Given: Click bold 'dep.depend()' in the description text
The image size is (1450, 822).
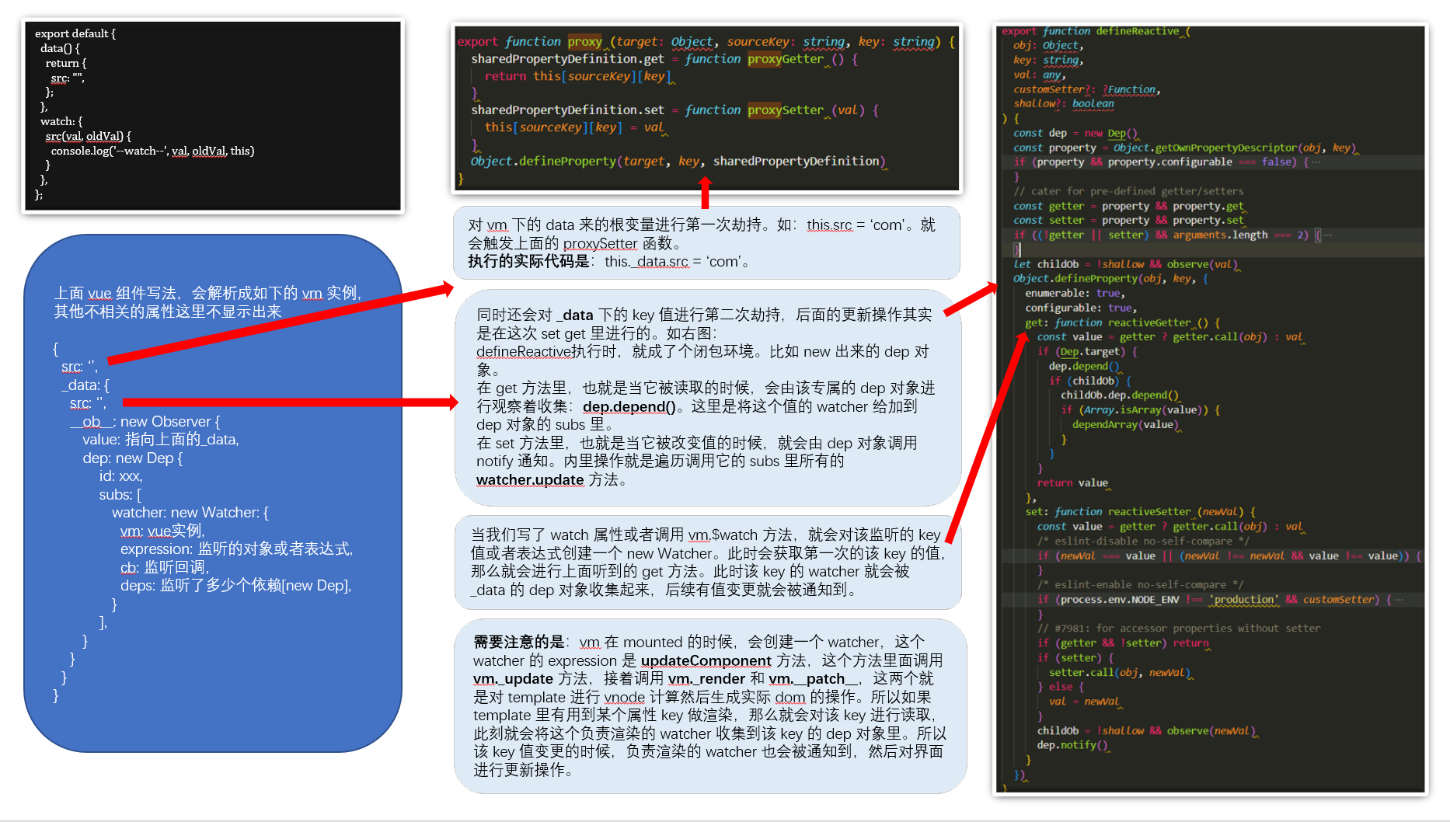Looking at the screenshot, I should tap(629, 406).
